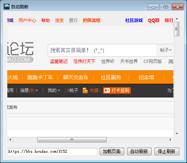Open the QQ群 link
The width and height of the screenshot is (187, 163).
(154, 21)
